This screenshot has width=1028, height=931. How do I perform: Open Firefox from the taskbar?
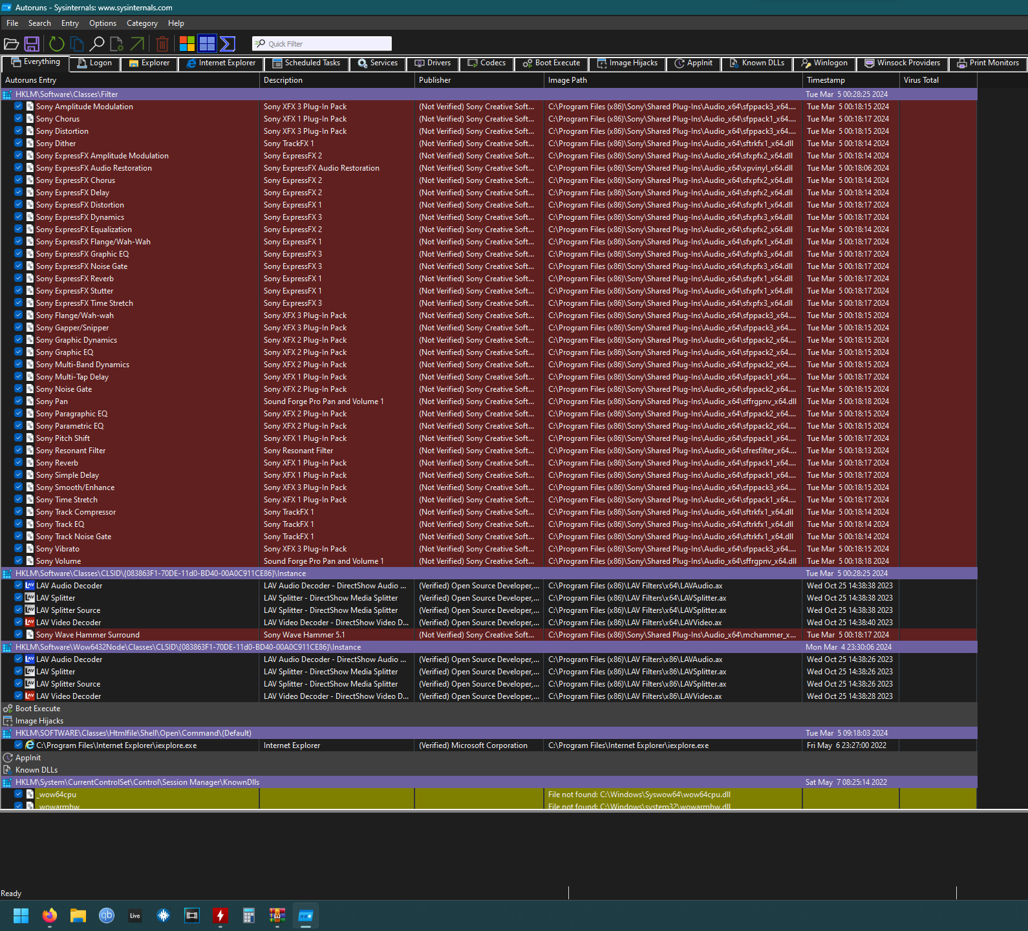[50, 915]
